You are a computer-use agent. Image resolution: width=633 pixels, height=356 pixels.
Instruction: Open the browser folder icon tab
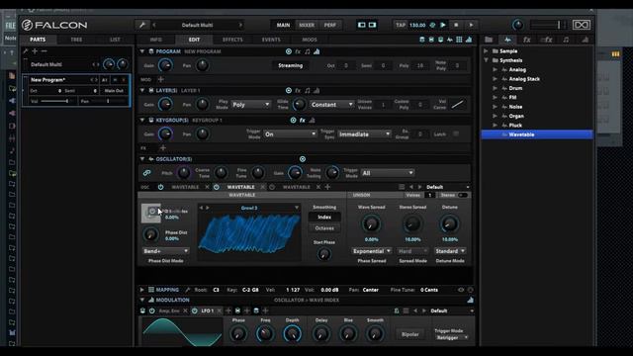pyautogui.click(x=489, y=40)
